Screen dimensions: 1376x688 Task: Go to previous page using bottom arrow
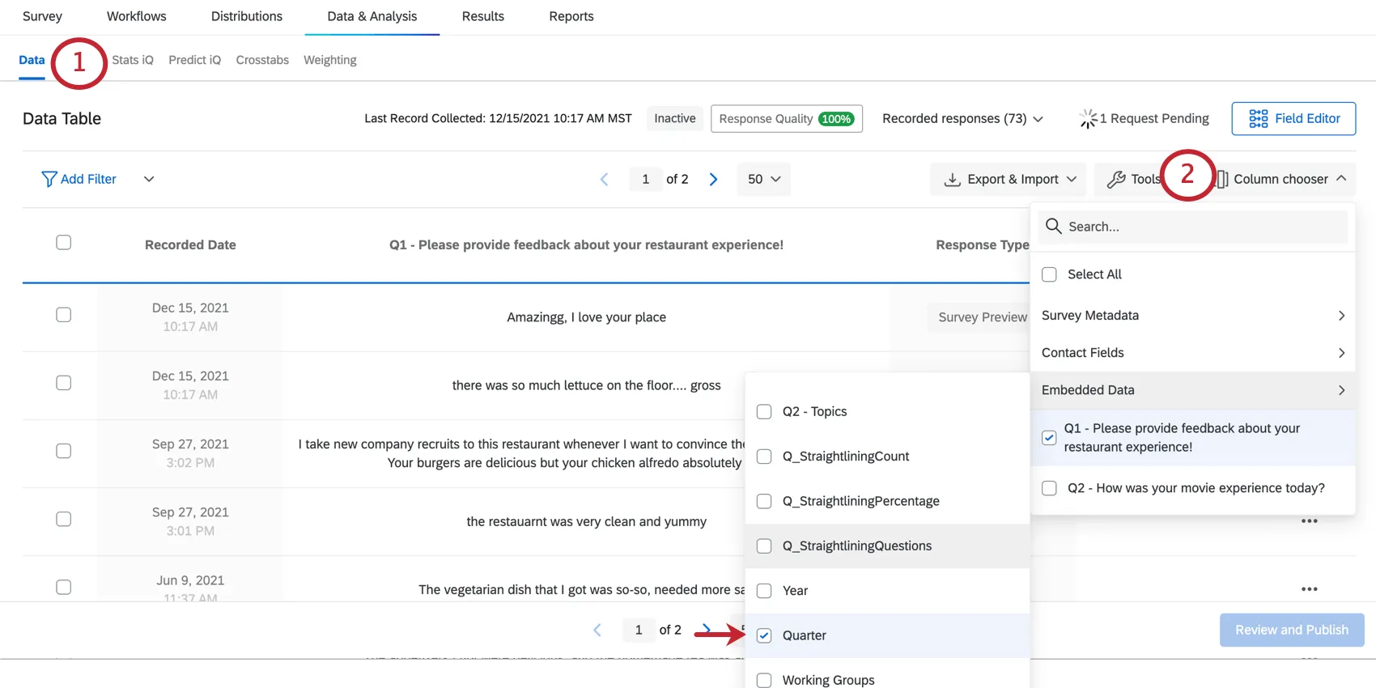tap(597, 630)
